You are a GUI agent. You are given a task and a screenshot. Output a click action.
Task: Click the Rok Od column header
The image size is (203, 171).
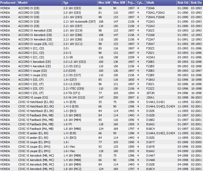click(x=183, y=3)
